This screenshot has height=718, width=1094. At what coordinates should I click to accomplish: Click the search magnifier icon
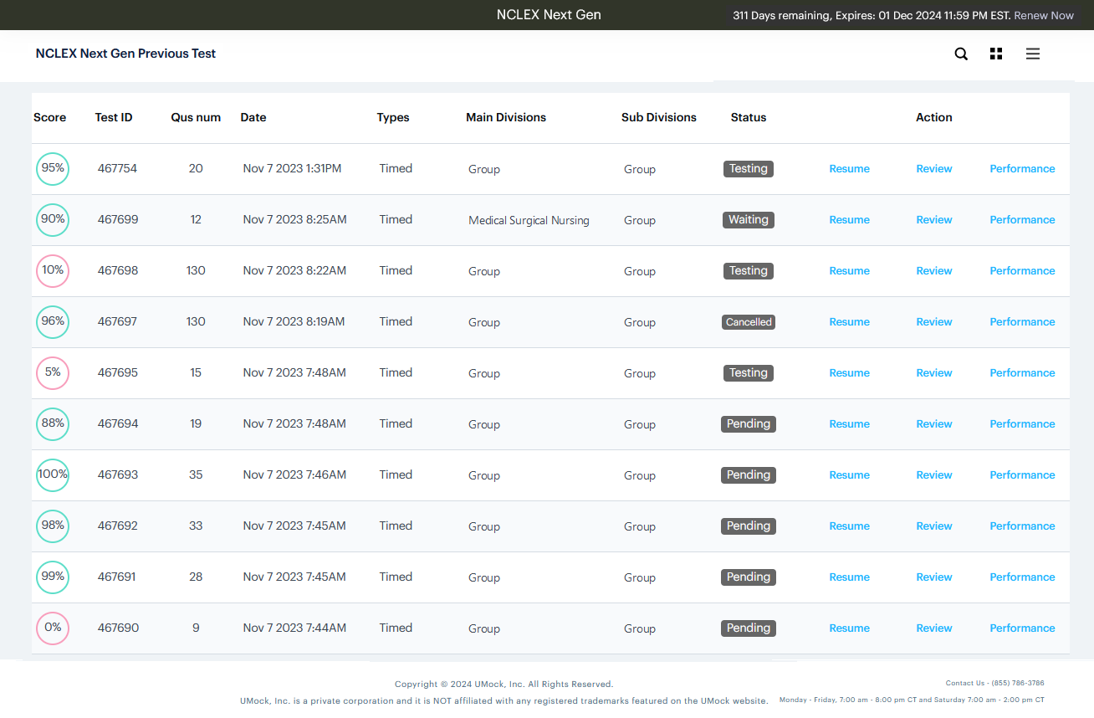pos(961,54)
